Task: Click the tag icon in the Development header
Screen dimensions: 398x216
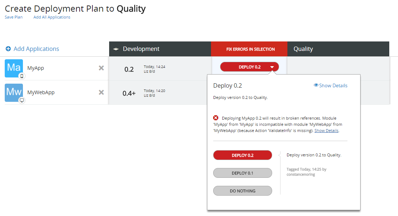Action: 116,48
